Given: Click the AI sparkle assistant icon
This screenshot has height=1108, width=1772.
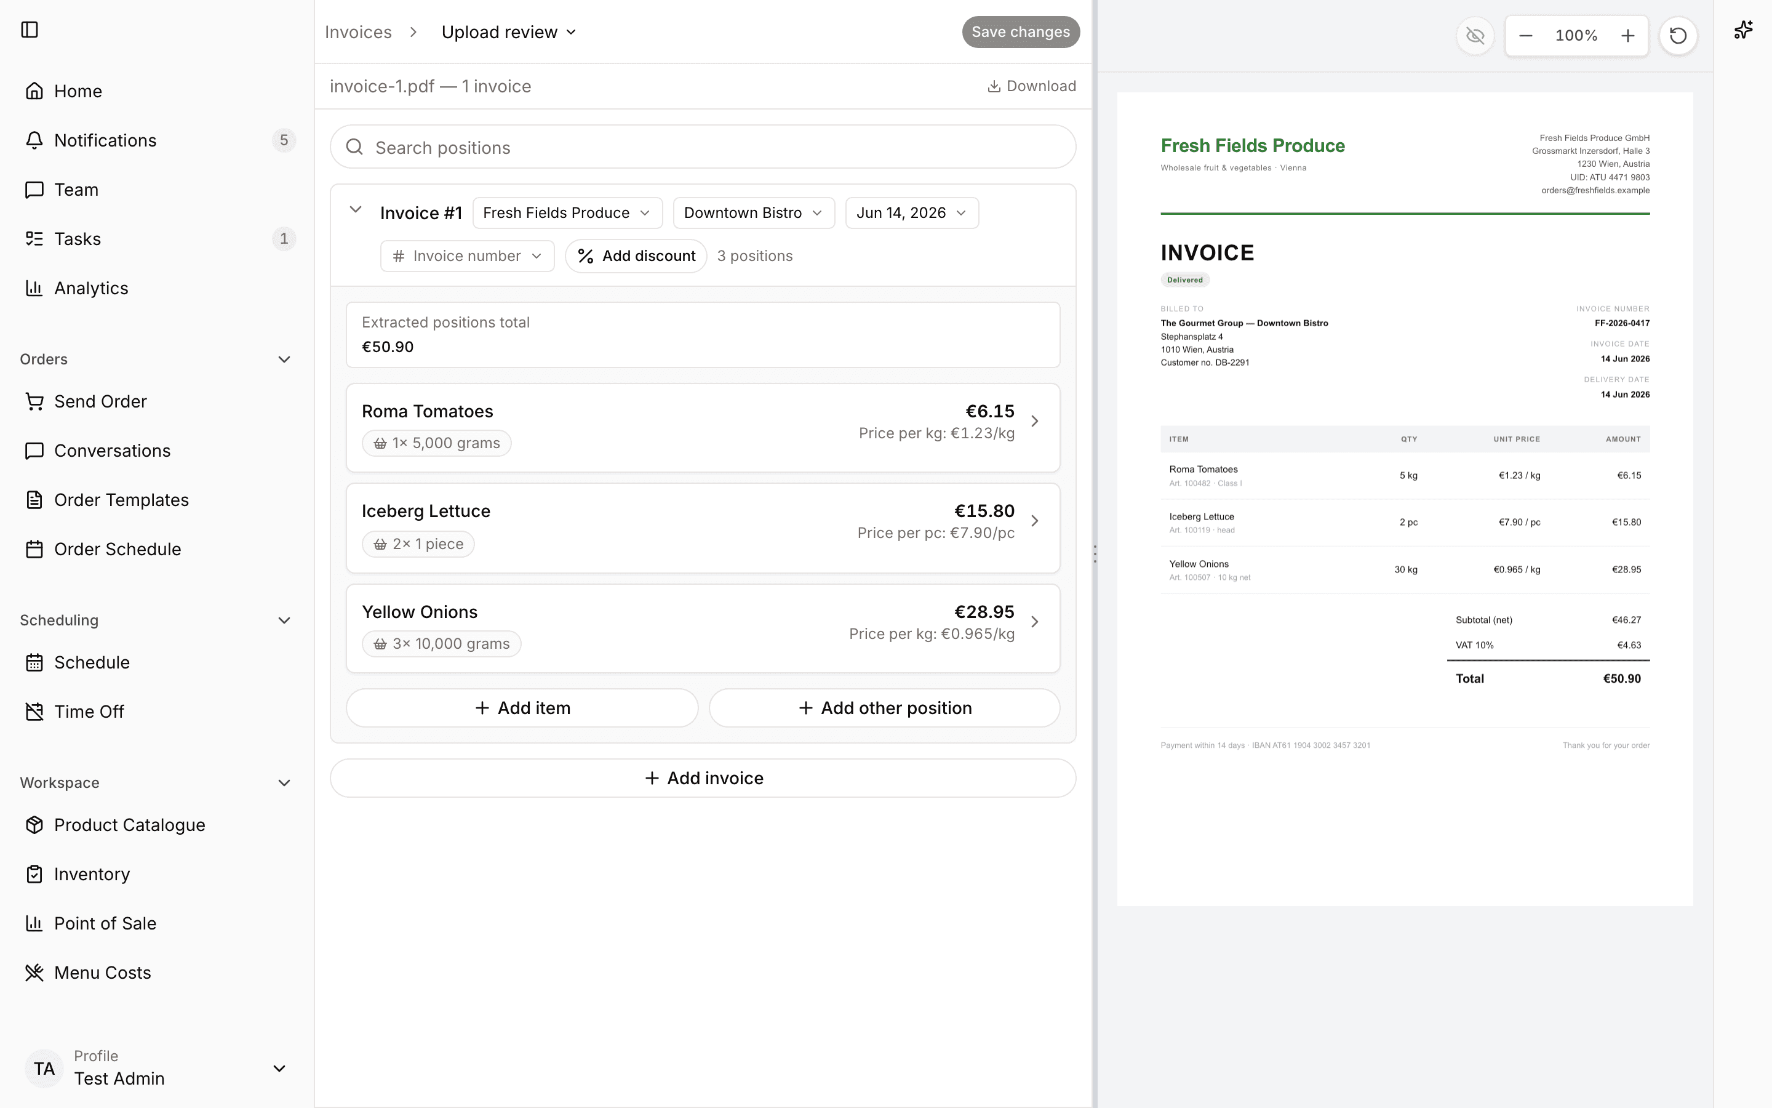Looking at the screenshot, I should [1742, 30].
